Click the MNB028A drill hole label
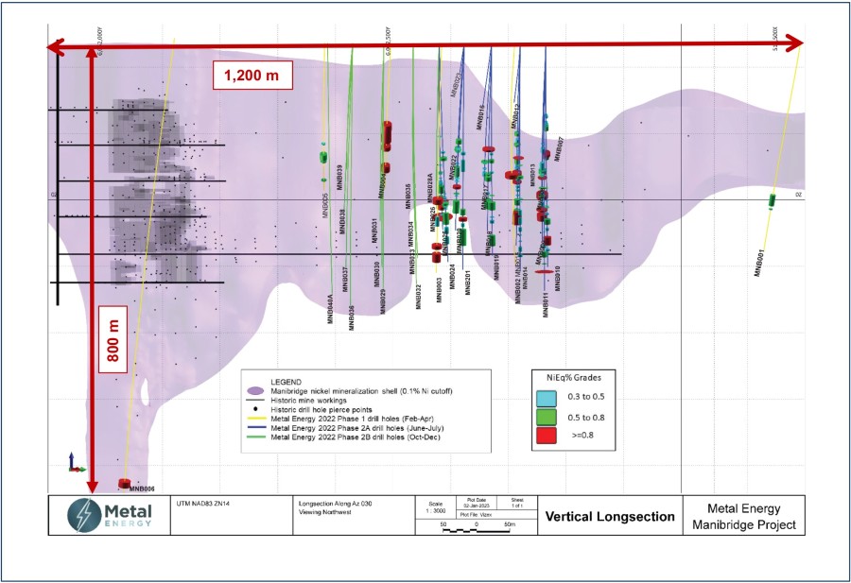The height and width of the screenshot is (583, 851). [429, 188]
